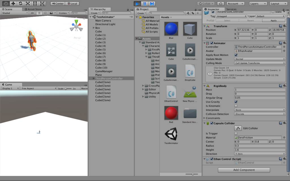Open Rigidbody component gear settings
This screenshot has height=181, width=290.
tap(284, 86)
